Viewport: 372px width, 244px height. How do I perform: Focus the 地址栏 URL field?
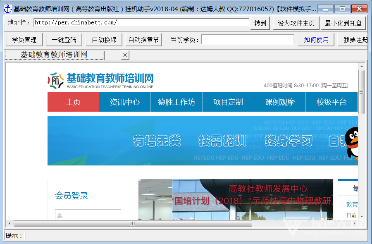(x=141, y=23)
